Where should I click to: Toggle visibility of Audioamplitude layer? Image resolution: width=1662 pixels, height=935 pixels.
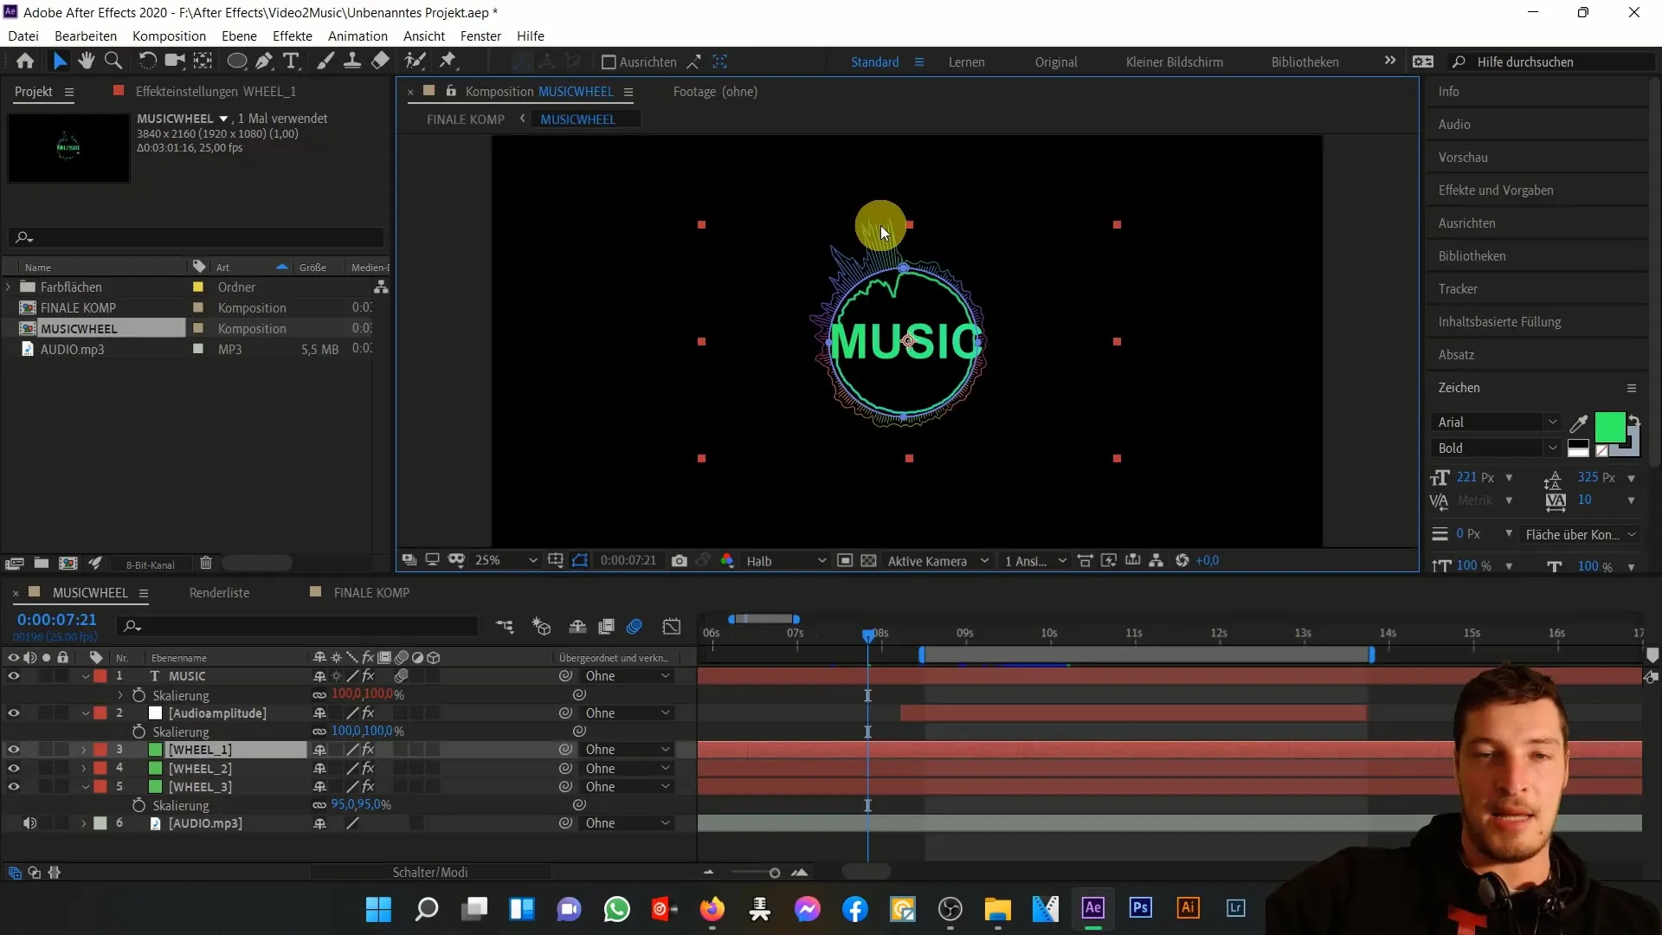[x=14, y=713]
